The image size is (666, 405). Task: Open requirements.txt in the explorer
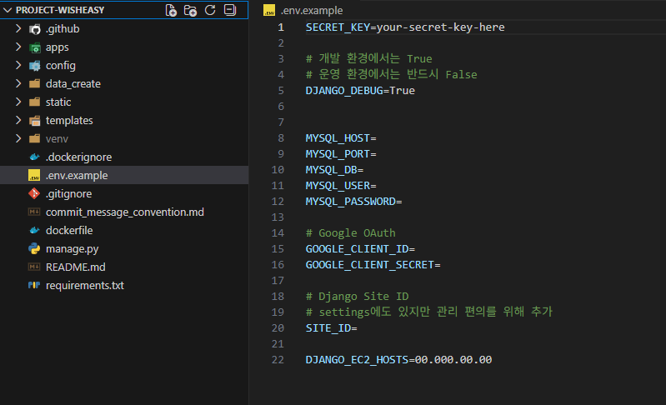84,285
